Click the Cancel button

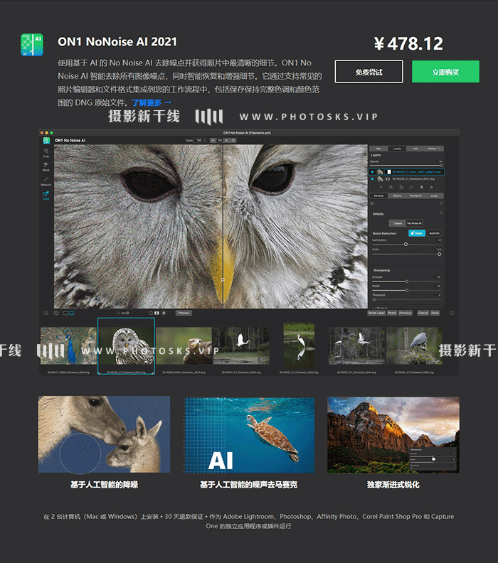click(423, 313)
